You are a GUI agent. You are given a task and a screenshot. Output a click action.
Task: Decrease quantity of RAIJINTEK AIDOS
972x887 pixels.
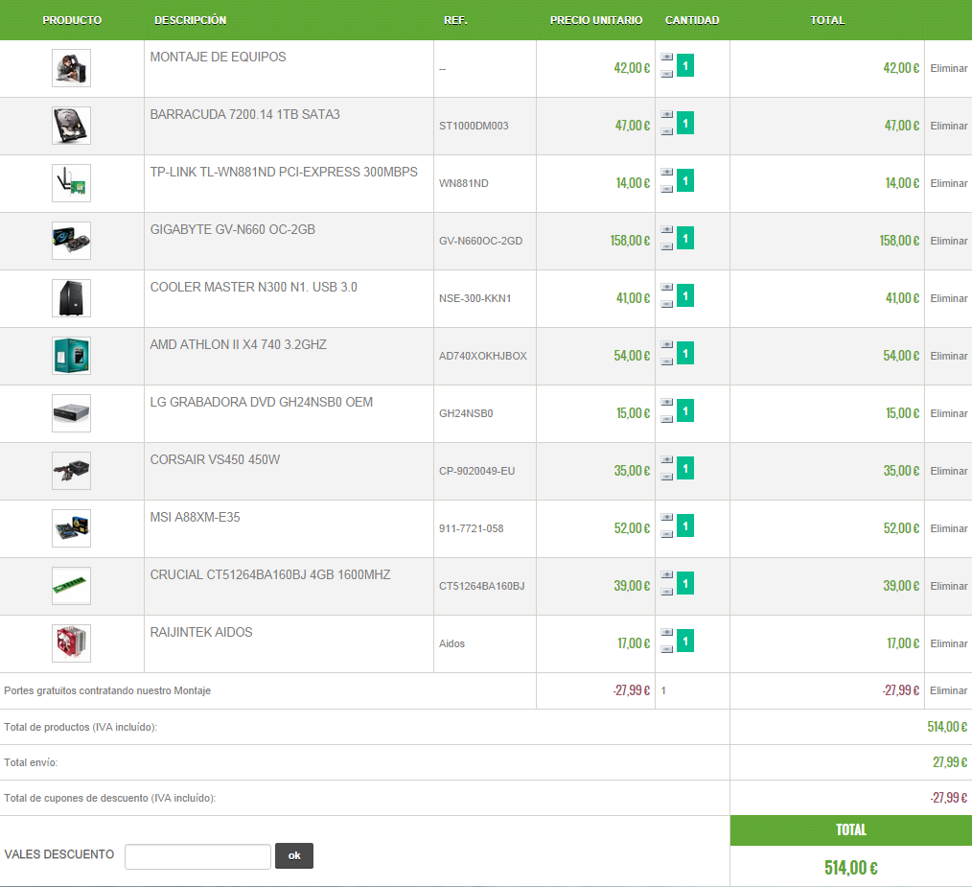click(666, 649)
